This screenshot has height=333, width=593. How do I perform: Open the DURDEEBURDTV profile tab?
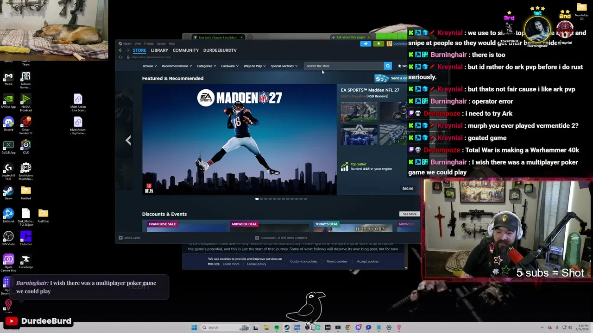[220, 50]
